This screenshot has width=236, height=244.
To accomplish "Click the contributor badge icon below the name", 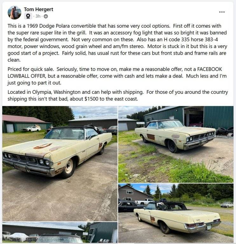I will pyautogui.click(x=28, y=16).
